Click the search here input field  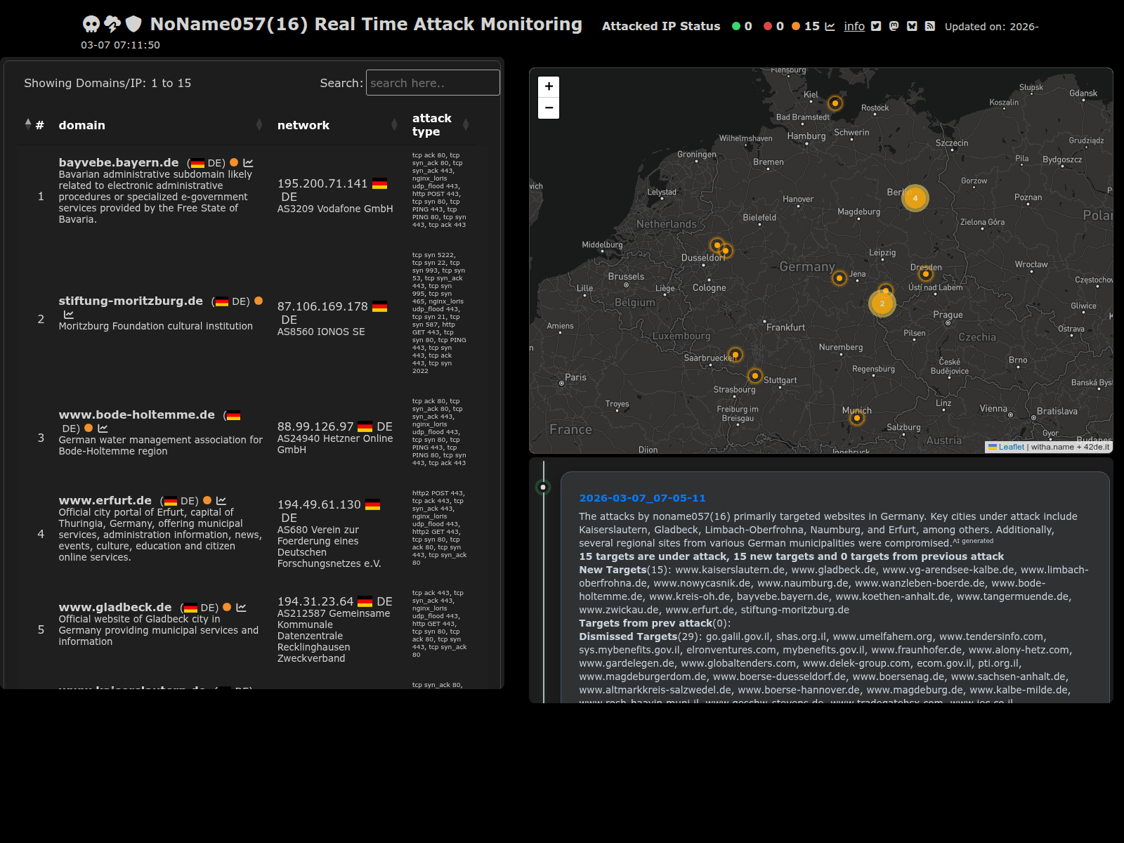[x=432, y=83]
